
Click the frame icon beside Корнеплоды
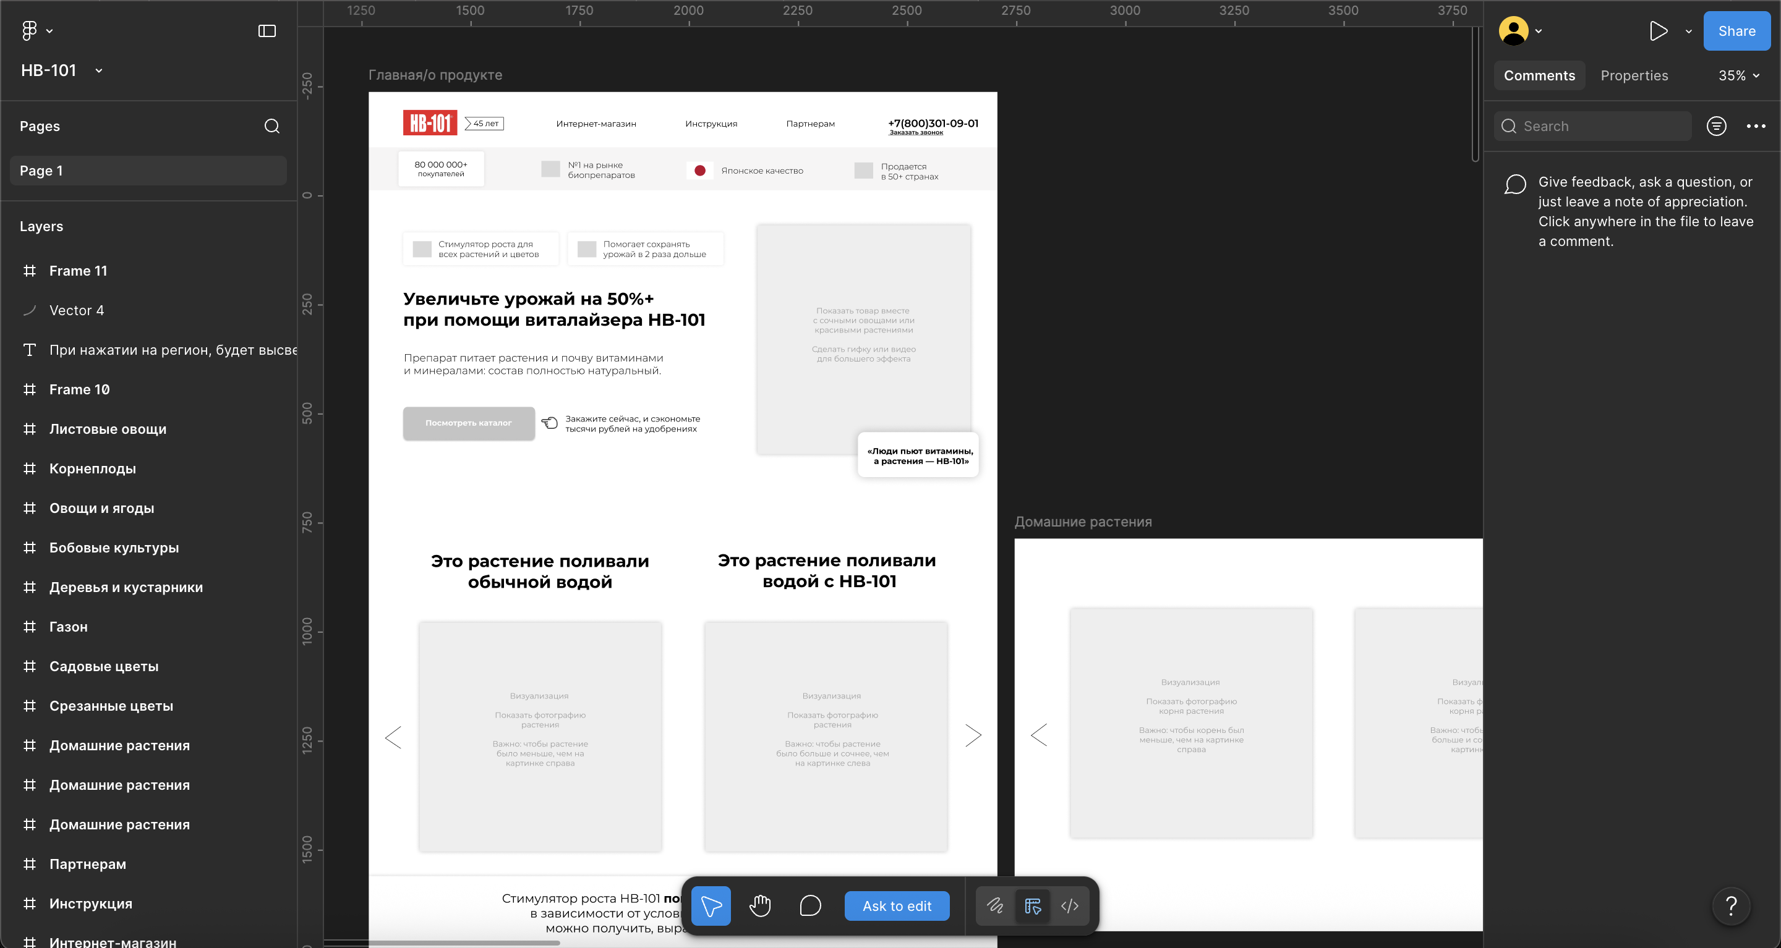(30, 468)
